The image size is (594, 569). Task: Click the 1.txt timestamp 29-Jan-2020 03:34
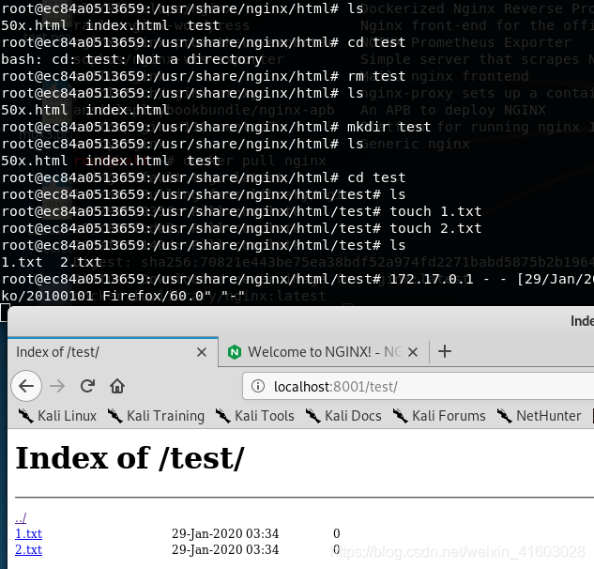click(225, 533)
